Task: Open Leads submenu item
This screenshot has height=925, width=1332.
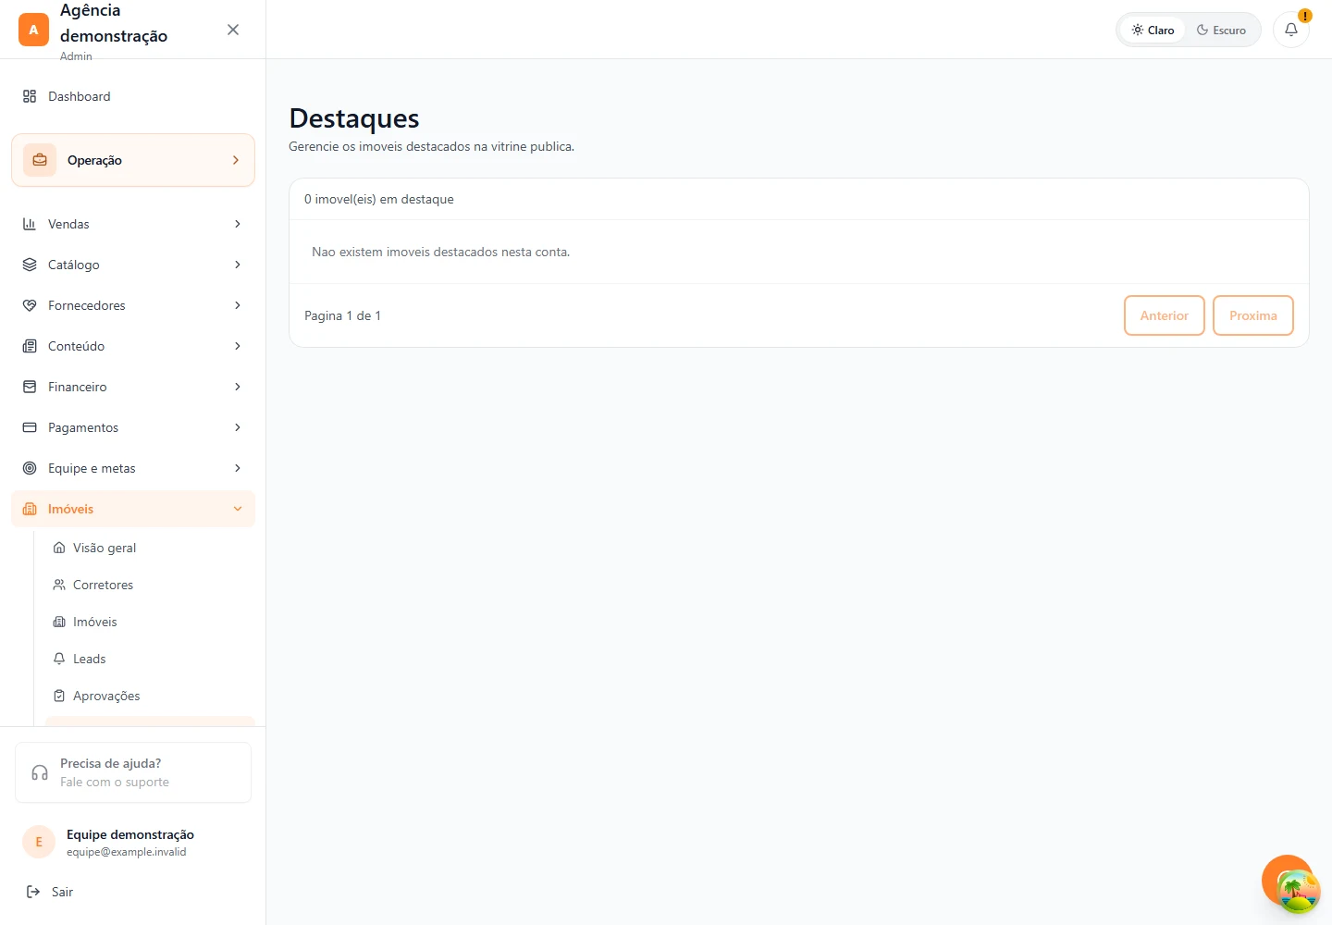Action: tap(150, 659)
